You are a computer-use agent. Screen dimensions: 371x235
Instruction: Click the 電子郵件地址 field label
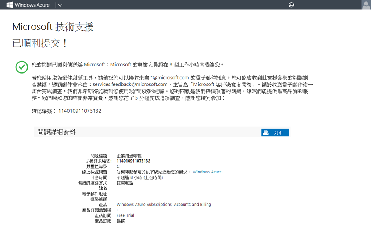(x=96, y=194)
